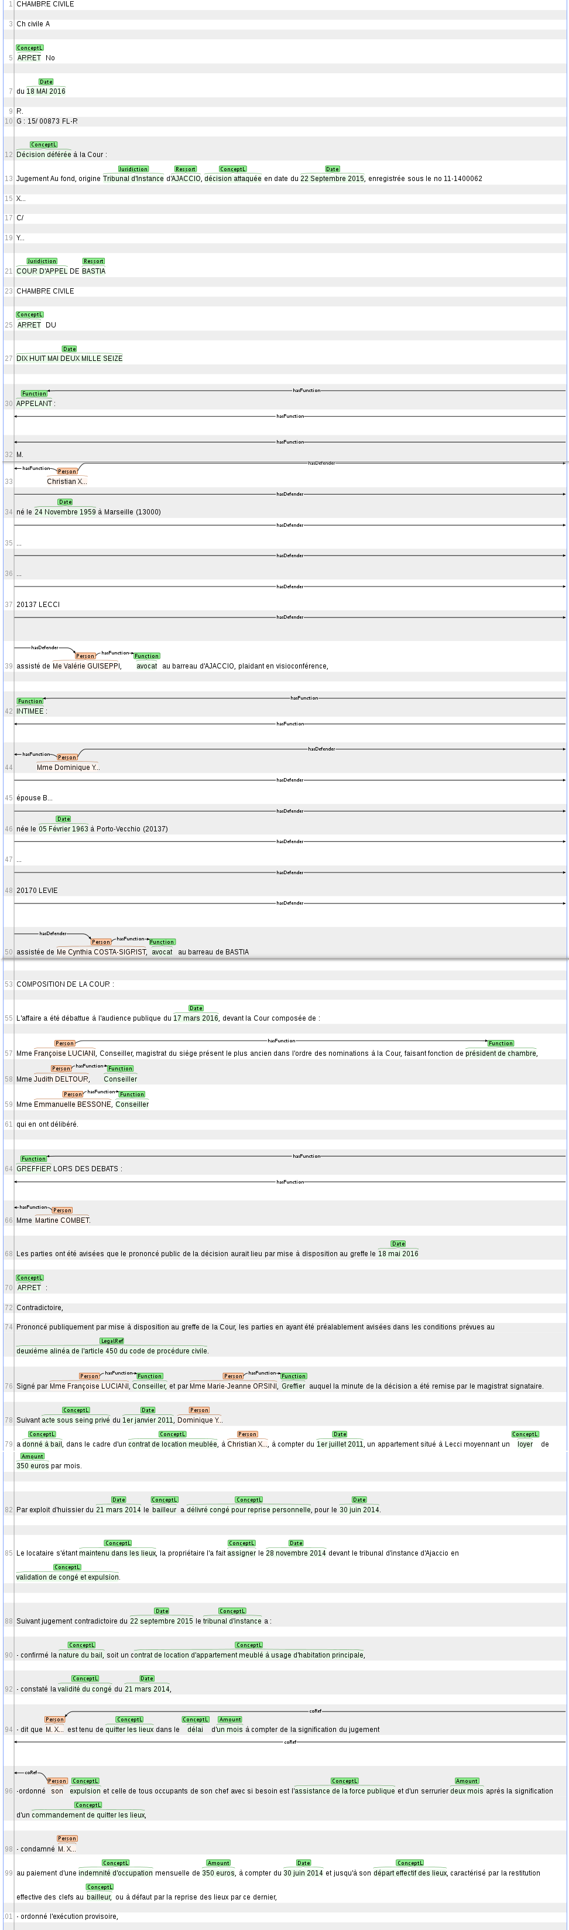
Task: Select the Amount label above '350 euros'
Action: [32, 1457]
